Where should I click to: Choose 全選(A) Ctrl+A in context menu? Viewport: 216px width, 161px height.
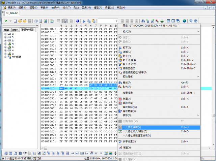pyautogui.click(x=159, y=99)
